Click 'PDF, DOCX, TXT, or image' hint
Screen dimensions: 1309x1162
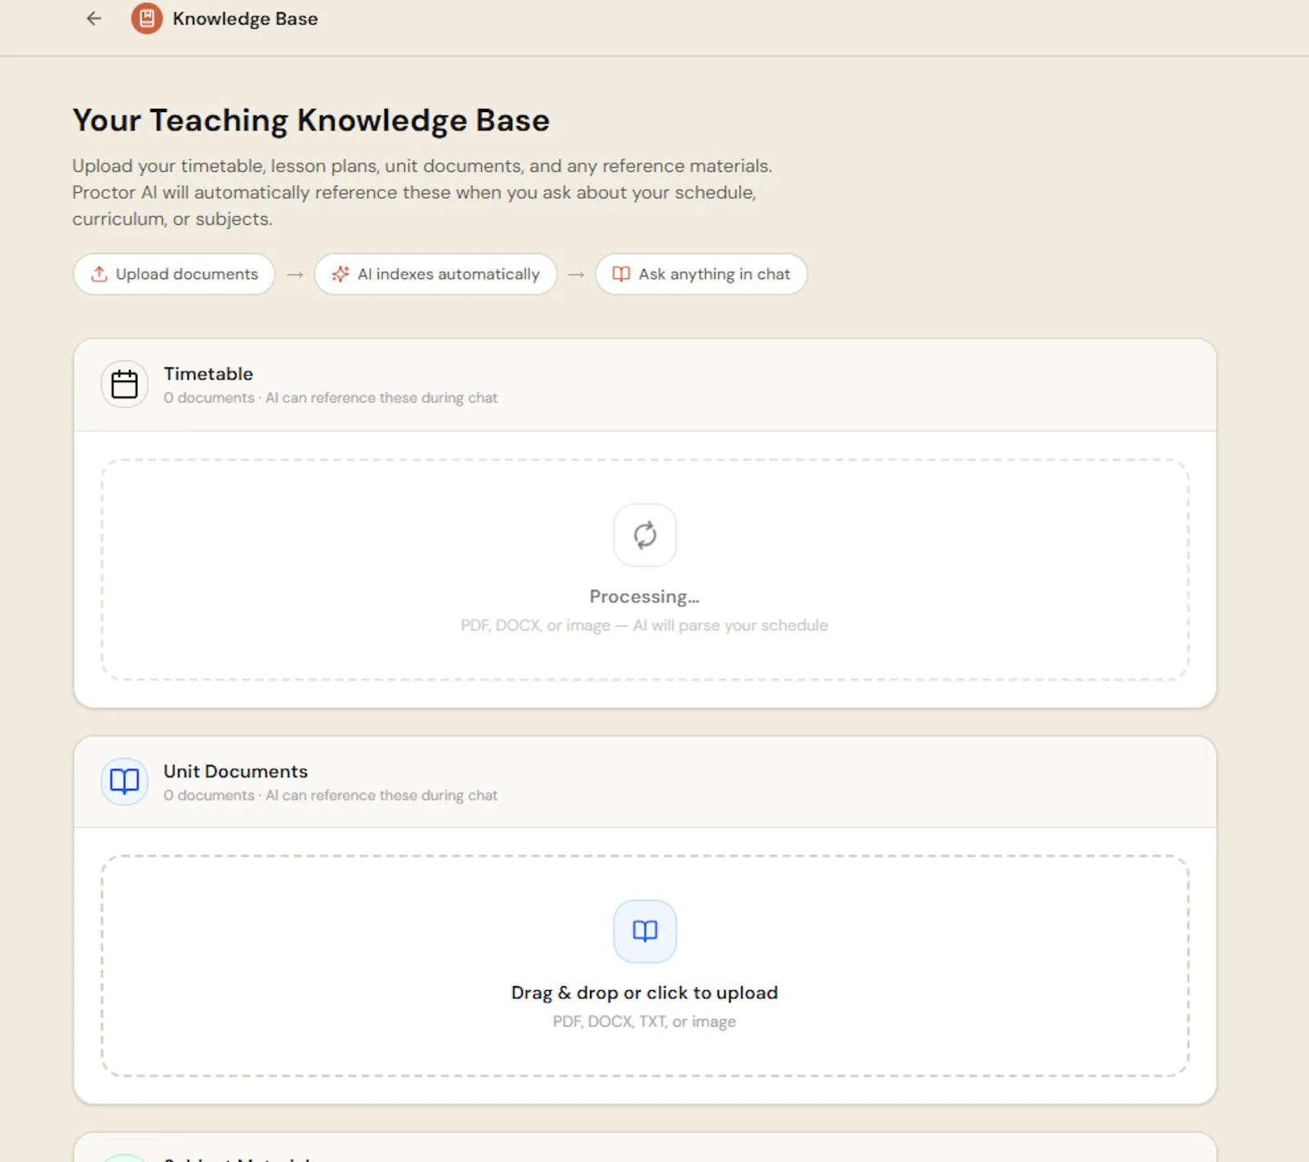pos(645,1021)
